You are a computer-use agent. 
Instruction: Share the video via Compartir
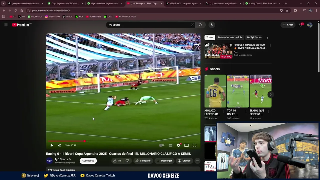click(x=143, y=161)
